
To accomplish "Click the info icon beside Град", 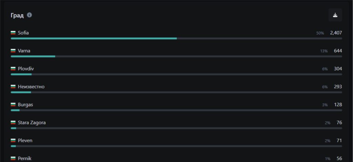I will pos(30,15).
